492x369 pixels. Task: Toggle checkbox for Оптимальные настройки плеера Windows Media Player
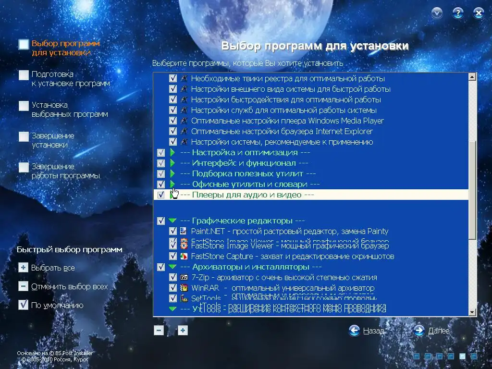(x=173, y=121)
